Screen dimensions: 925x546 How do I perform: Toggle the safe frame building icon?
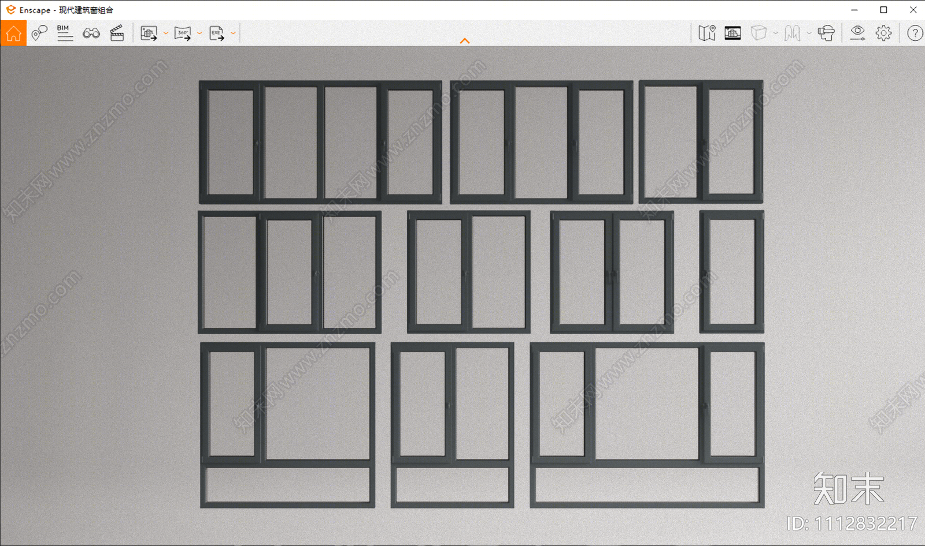732,33
